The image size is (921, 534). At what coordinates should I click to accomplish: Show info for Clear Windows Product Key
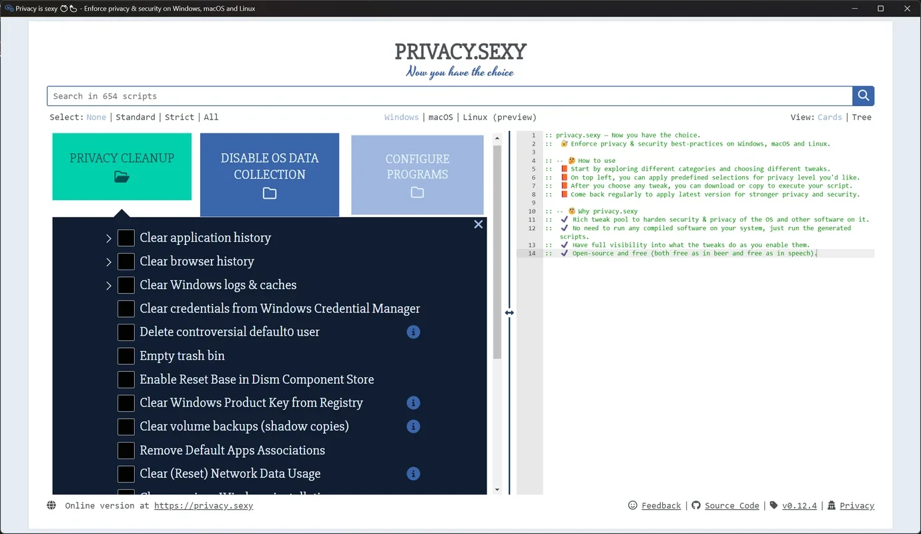tap(413, 403)
